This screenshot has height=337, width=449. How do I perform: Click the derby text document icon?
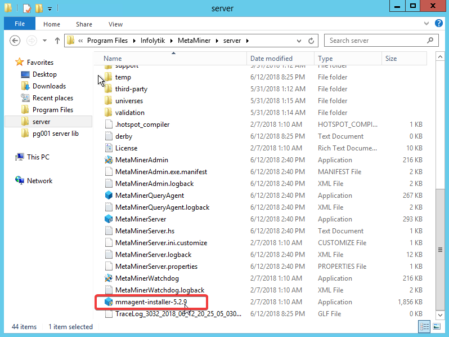point(109,136)
